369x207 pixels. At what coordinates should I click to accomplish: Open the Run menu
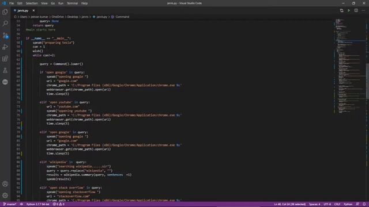pos(61,3)
